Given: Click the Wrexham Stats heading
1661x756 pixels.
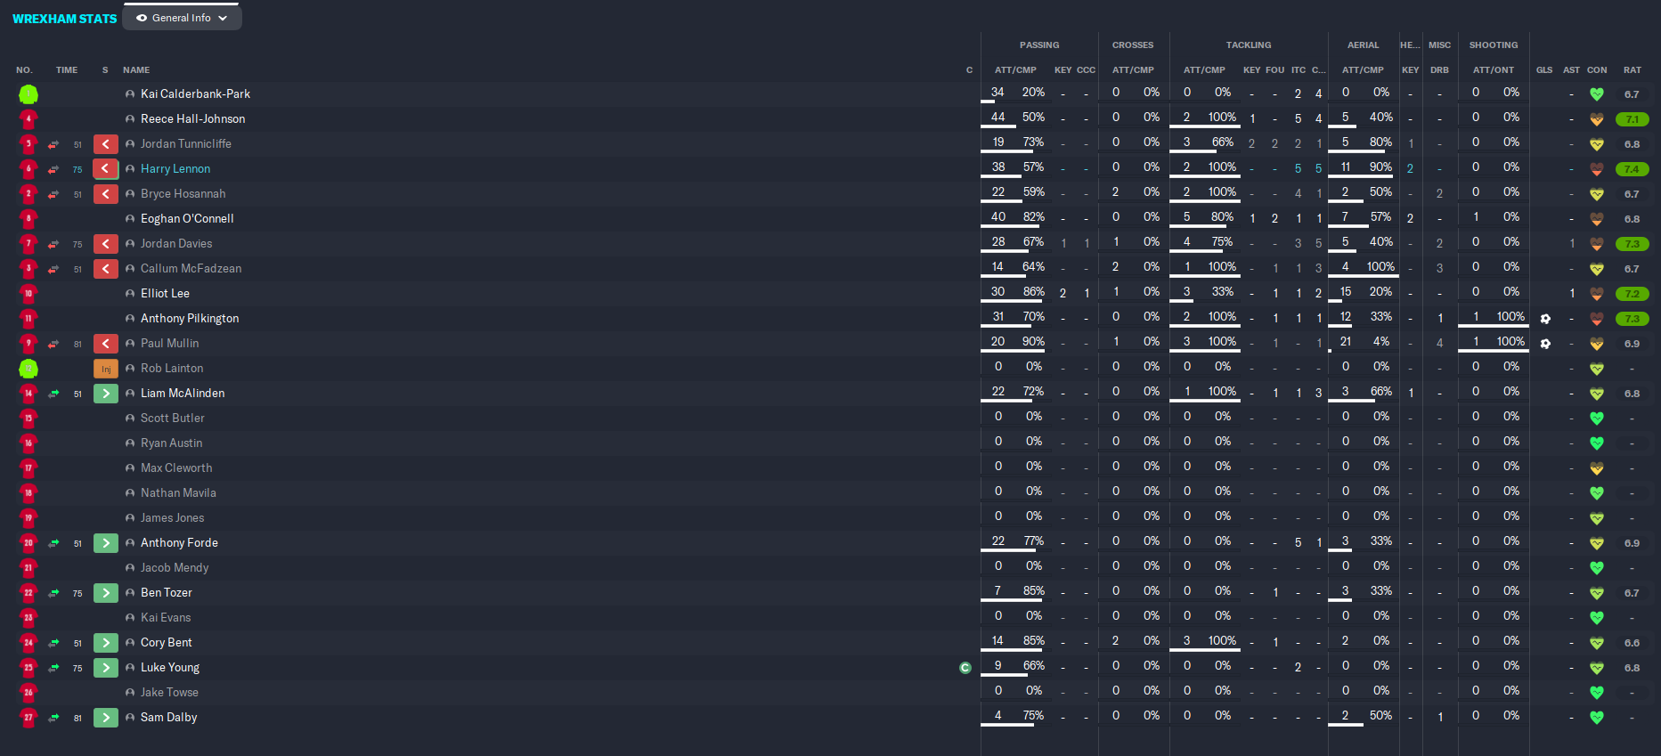Looking at the screenshot, I should (x=64, y=18).
